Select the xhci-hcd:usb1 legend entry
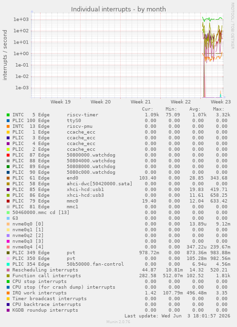The image size is (237, 327). pos(58,190)
